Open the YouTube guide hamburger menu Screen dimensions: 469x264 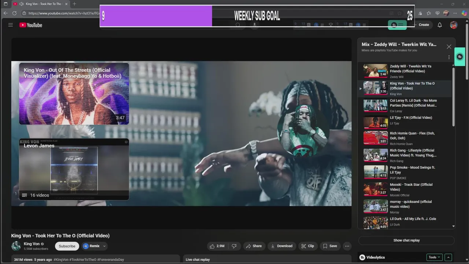click(11, 25)
